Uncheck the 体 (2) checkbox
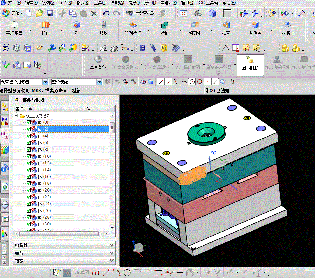 click(29, 129)
